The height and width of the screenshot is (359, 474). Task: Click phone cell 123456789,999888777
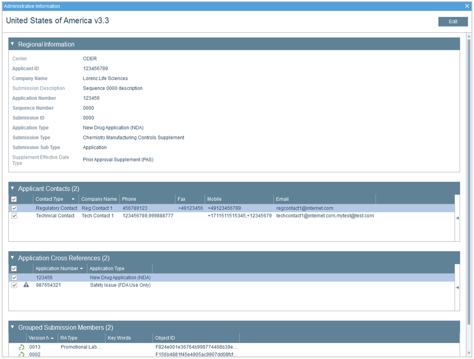click(x=148, y=216)
